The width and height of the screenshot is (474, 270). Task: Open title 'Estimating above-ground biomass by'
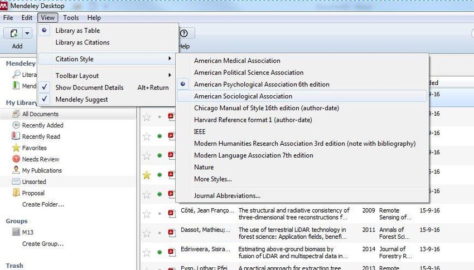point(293,252)
